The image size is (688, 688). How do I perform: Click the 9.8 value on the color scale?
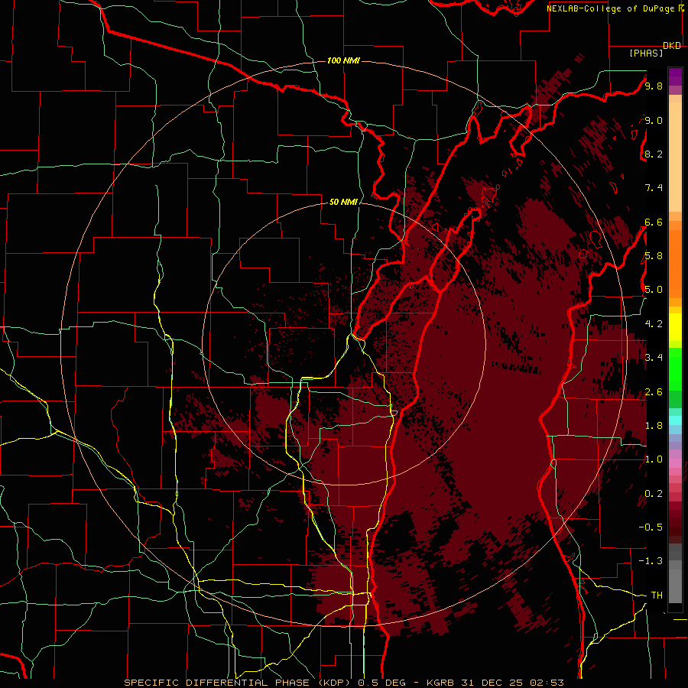click(x=654, y=86)
